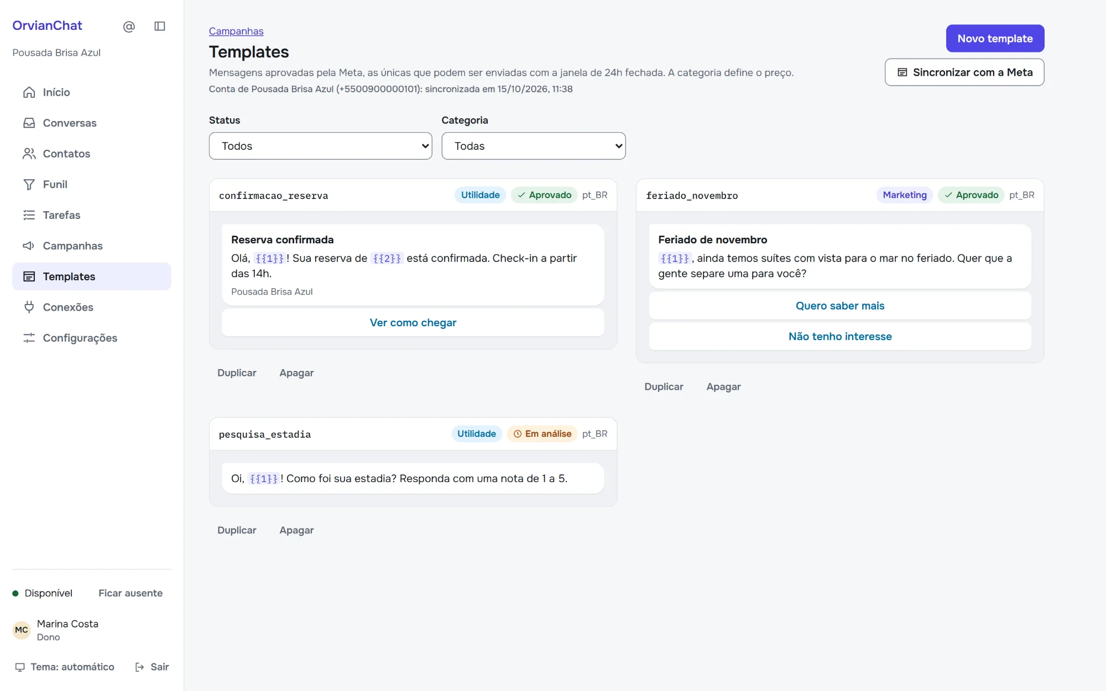Click Novo template button

click(x=995, y=39)
